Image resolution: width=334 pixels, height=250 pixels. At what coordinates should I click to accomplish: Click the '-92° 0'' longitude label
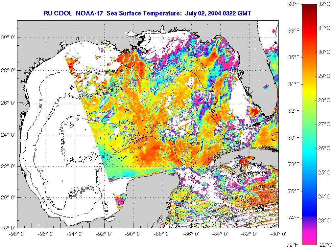click(x=104, y=234)
